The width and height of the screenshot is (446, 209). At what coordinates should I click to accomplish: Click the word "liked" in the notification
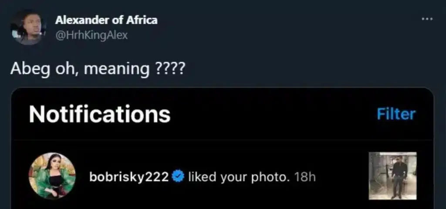(x=201, y=177)
